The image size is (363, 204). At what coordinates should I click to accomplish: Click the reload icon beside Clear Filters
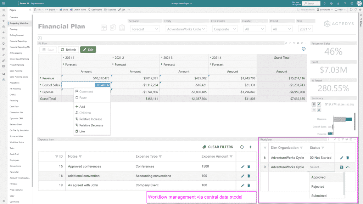[x=242, y=147]
